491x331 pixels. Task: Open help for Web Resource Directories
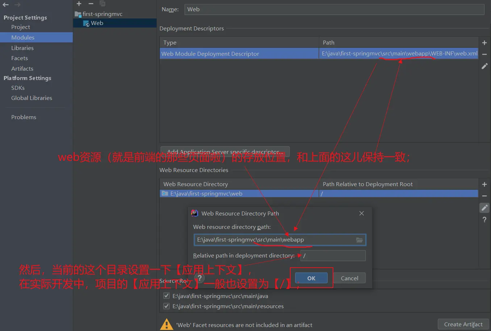coord(484,219)
